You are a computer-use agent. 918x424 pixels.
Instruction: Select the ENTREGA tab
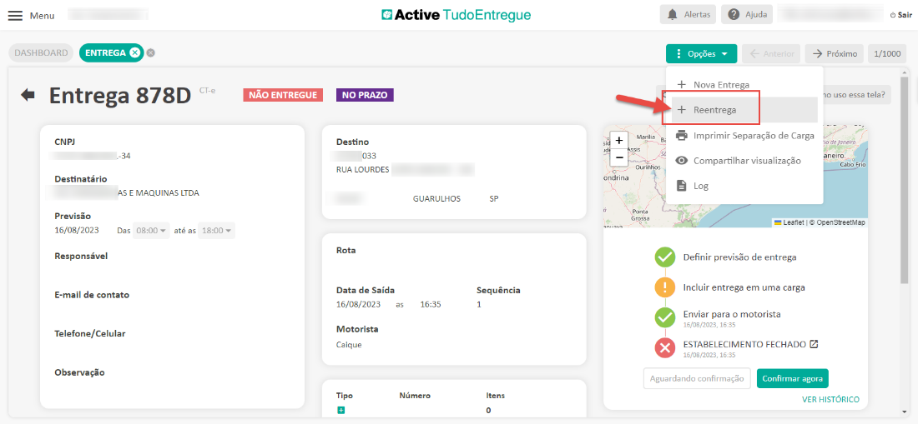105,52
